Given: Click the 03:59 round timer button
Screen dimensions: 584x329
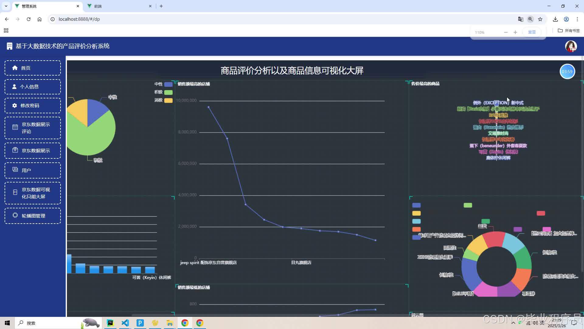Looking at the screenshot, I should [567, 72].
